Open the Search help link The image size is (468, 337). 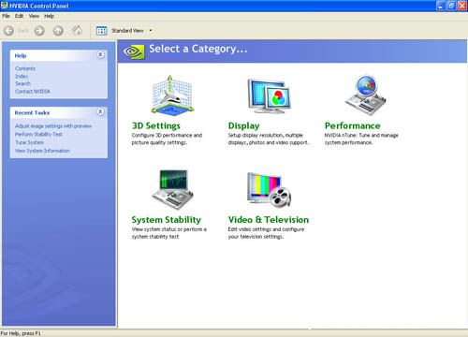point(22,83)
